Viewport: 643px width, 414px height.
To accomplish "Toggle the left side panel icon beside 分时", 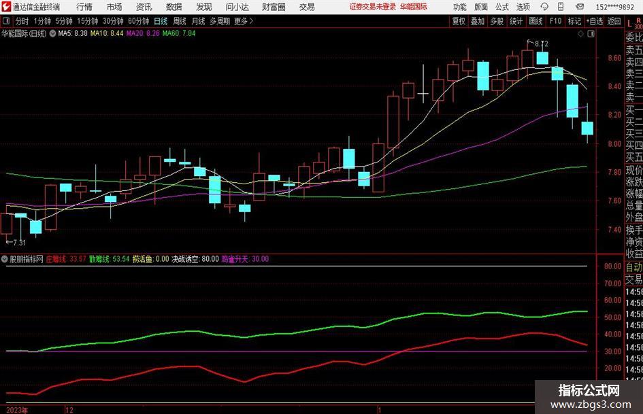I will (5, 21).
